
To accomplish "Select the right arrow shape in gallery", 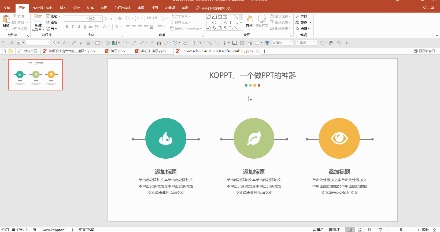I will (x=209, y=28).
